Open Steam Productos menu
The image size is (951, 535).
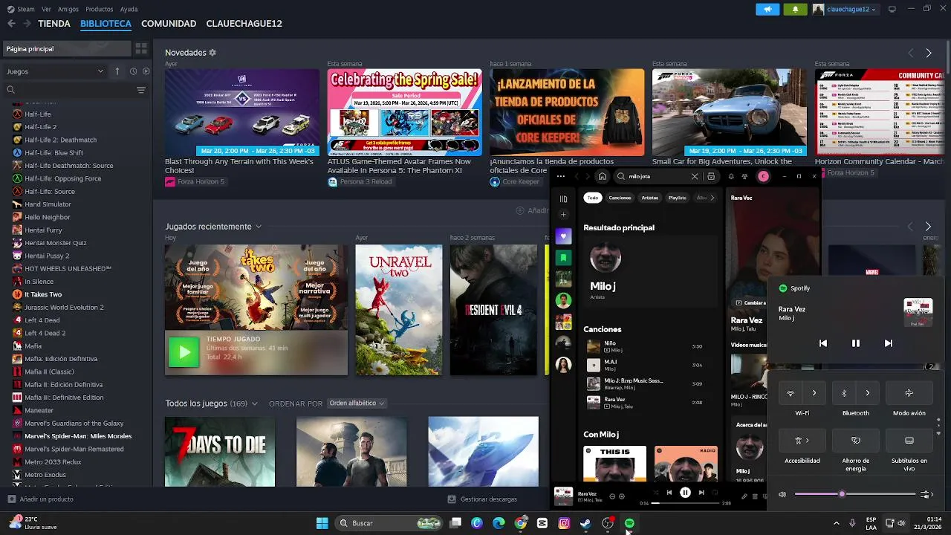click(100, 9)
